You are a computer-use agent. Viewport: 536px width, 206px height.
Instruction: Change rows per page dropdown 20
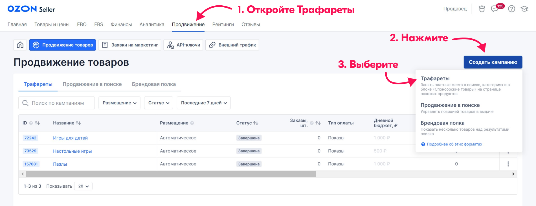(x=83, y=186)
